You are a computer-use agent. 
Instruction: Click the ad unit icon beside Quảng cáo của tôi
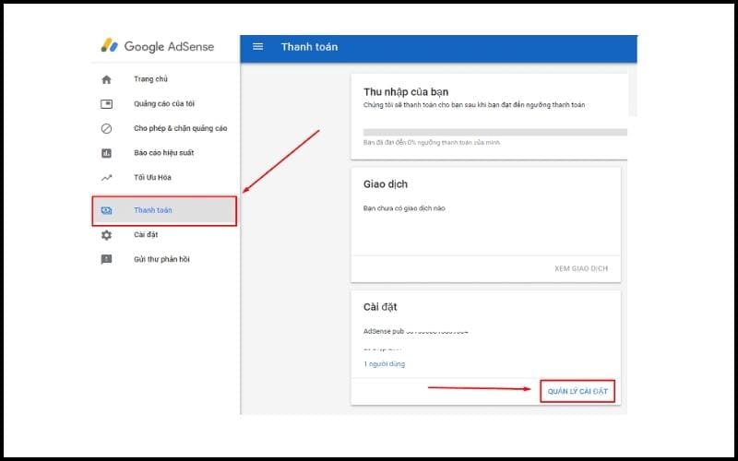[106, 104]
